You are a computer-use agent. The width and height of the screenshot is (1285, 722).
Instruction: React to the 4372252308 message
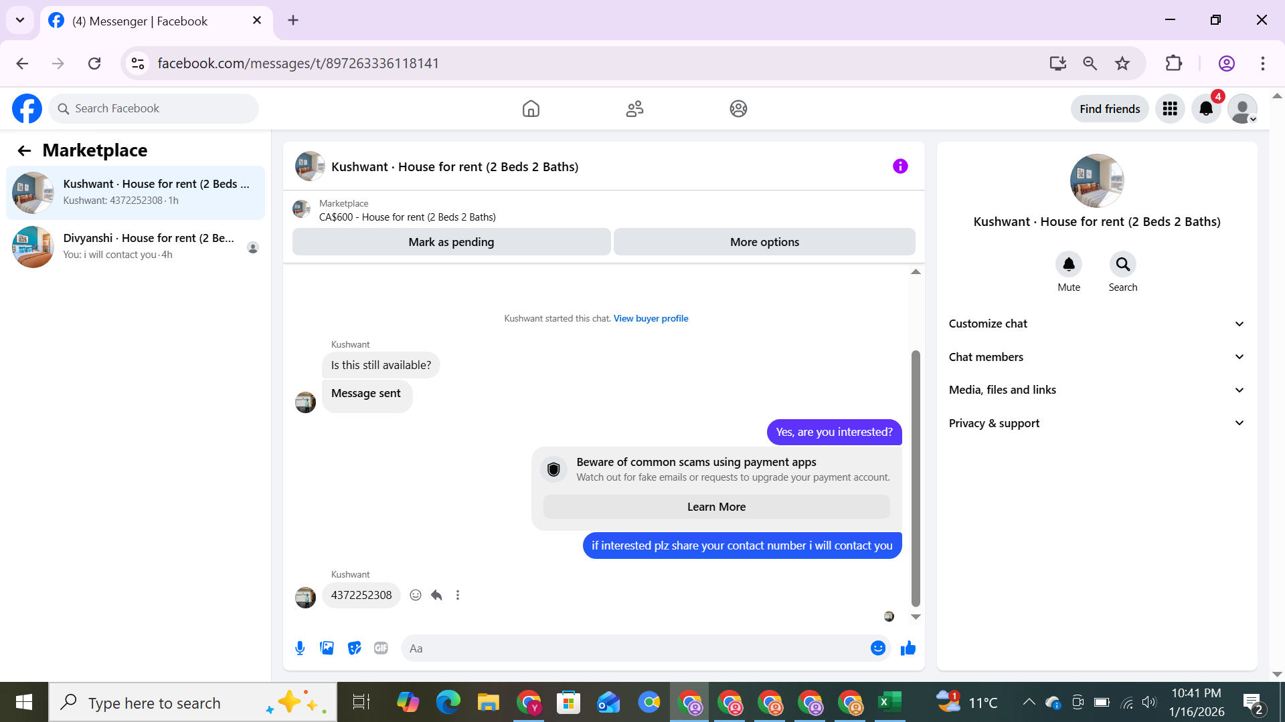pyautogui.click(x=416, y=595)
